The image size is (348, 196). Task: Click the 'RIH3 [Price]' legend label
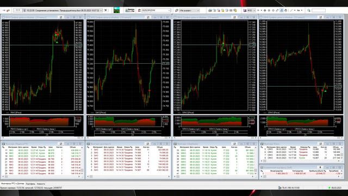(x=16, y=113)
